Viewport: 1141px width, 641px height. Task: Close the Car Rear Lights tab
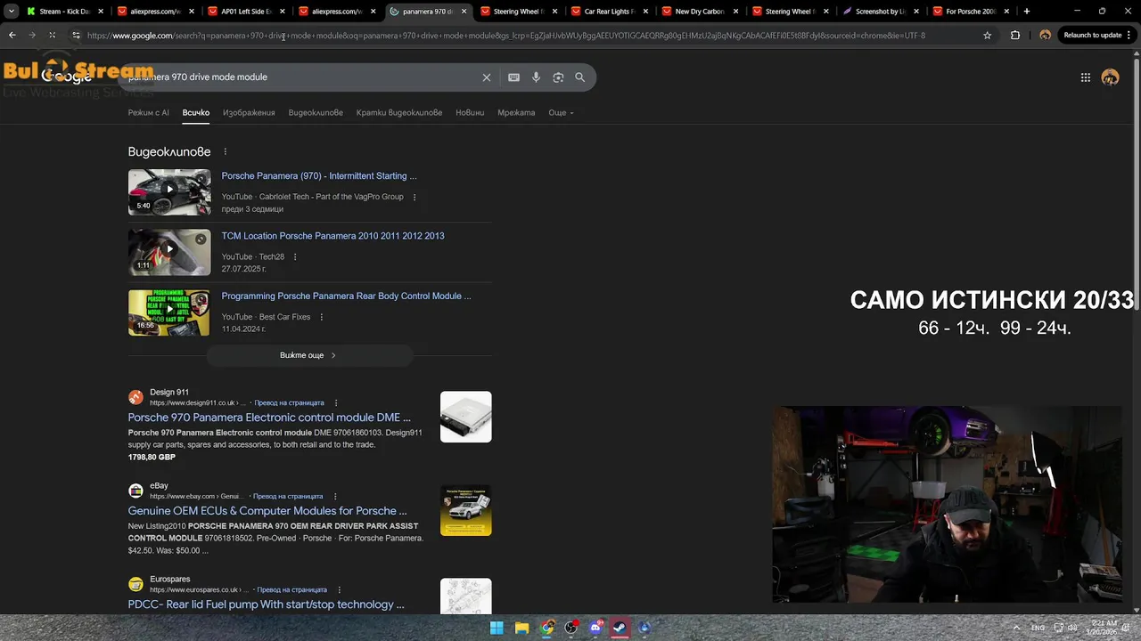coord(644,12)
